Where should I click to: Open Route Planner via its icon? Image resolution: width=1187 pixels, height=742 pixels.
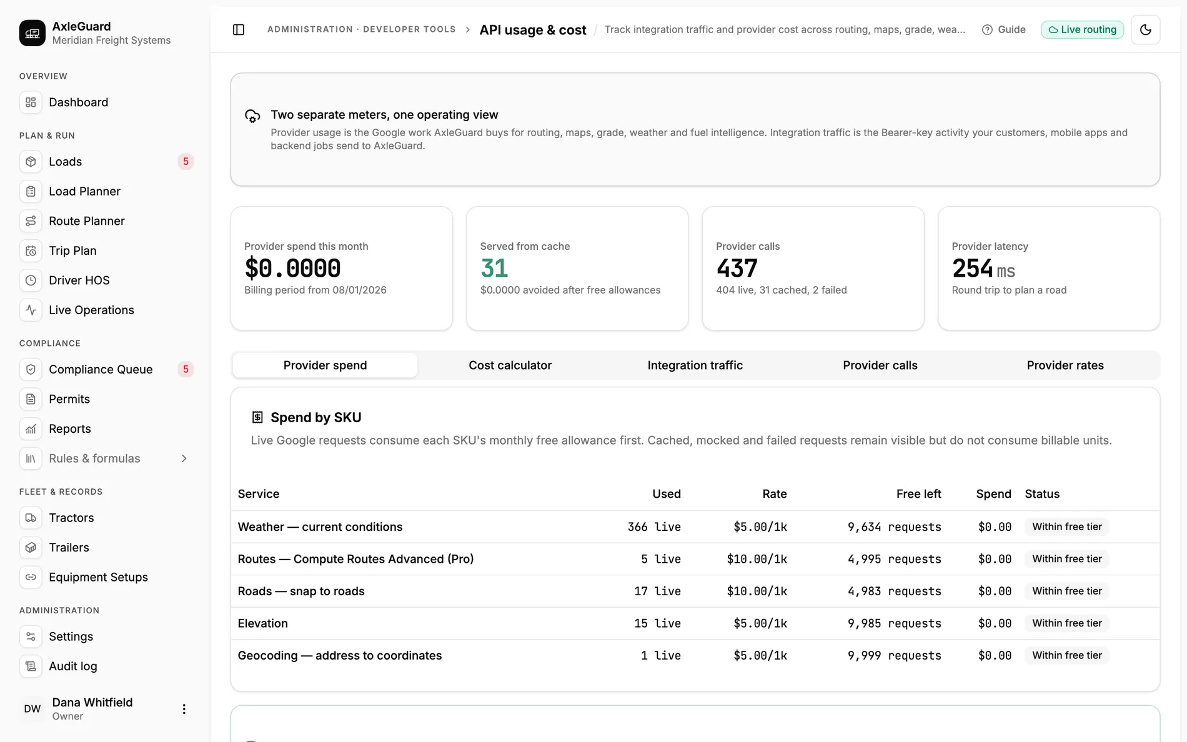(31, 221)
